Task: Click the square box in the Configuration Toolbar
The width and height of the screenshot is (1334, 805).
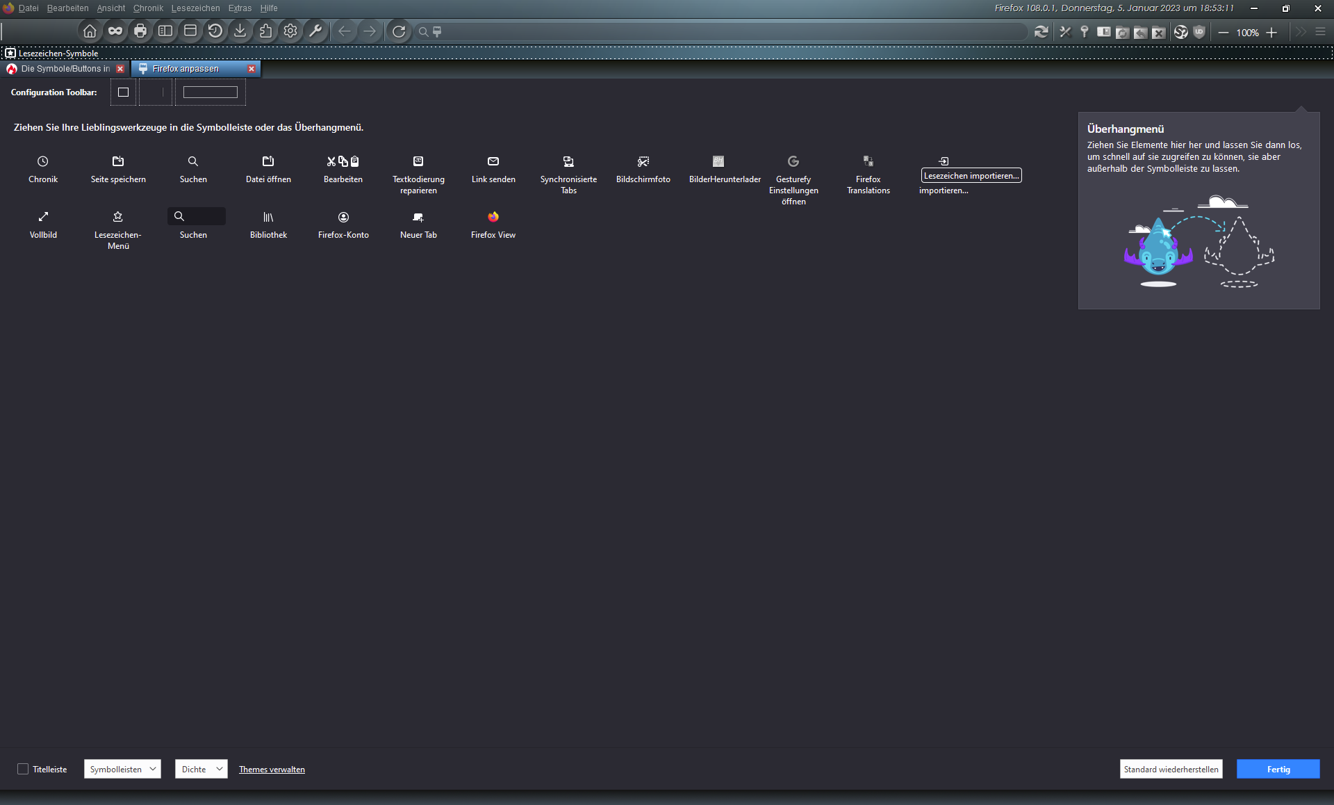Action: 123,92
